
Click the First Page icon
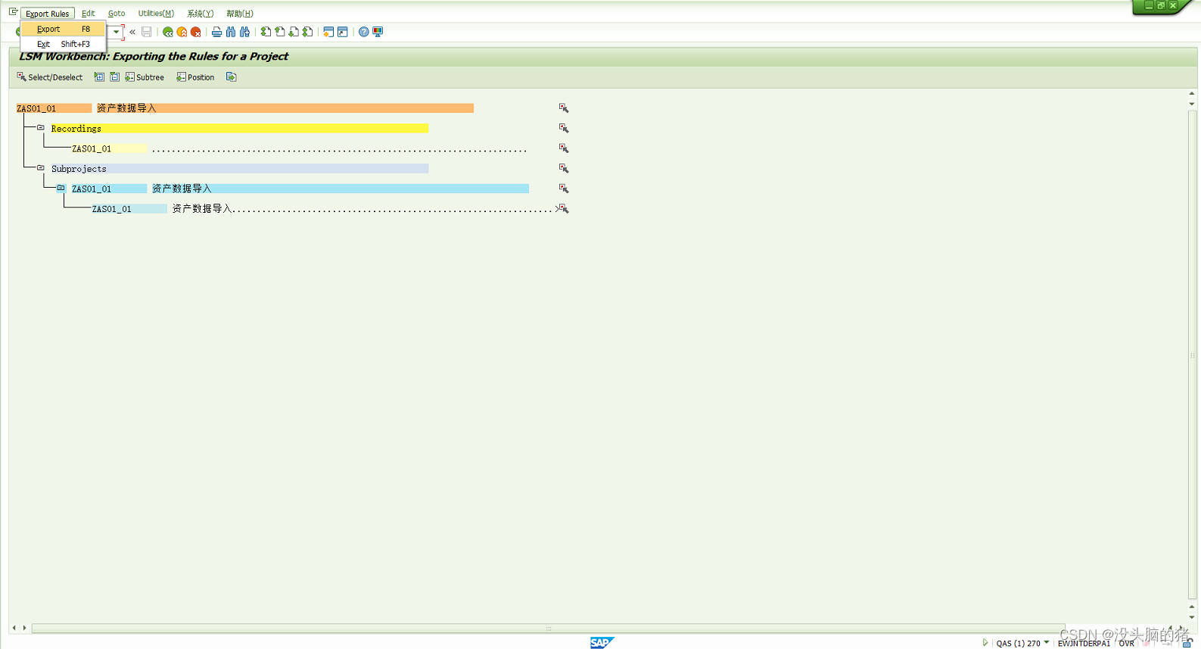pyautogui.click(x=266, y=32)
